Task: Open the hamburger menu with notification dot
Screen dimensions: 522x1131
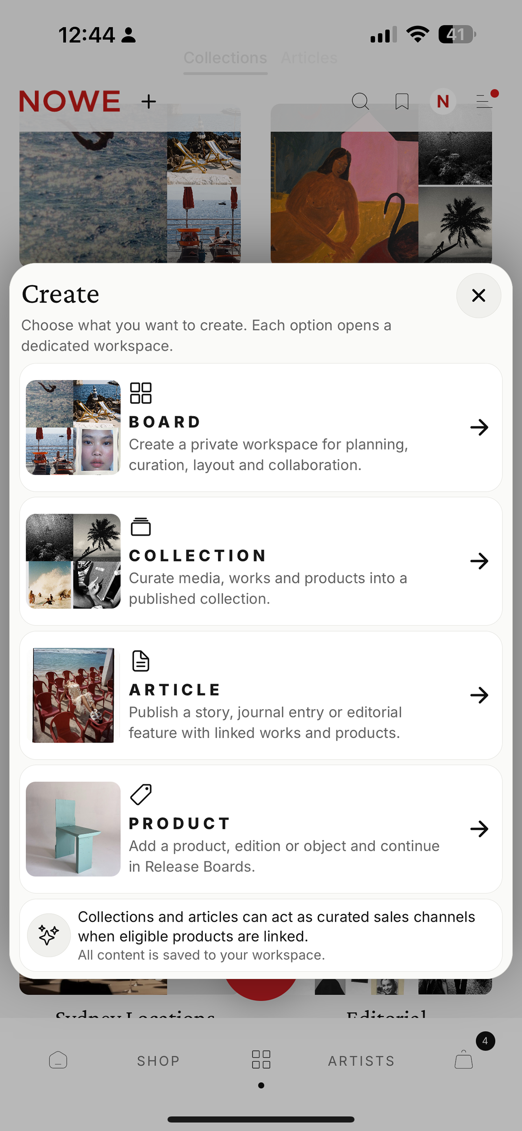Action: coord(485,101)
